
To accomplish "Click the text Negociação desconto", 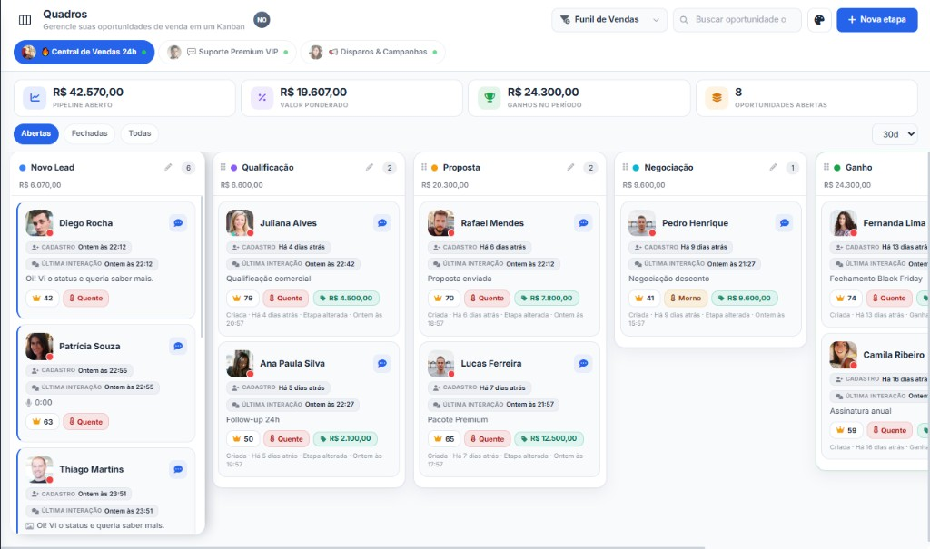I will [x=668, y=279].
